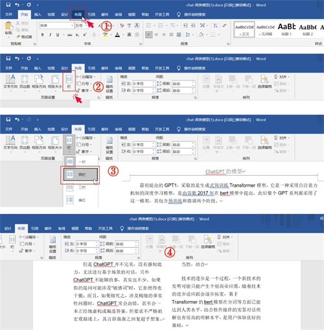
Task: Insert a bulleted list with the Bullets icon
Action: 148,25
